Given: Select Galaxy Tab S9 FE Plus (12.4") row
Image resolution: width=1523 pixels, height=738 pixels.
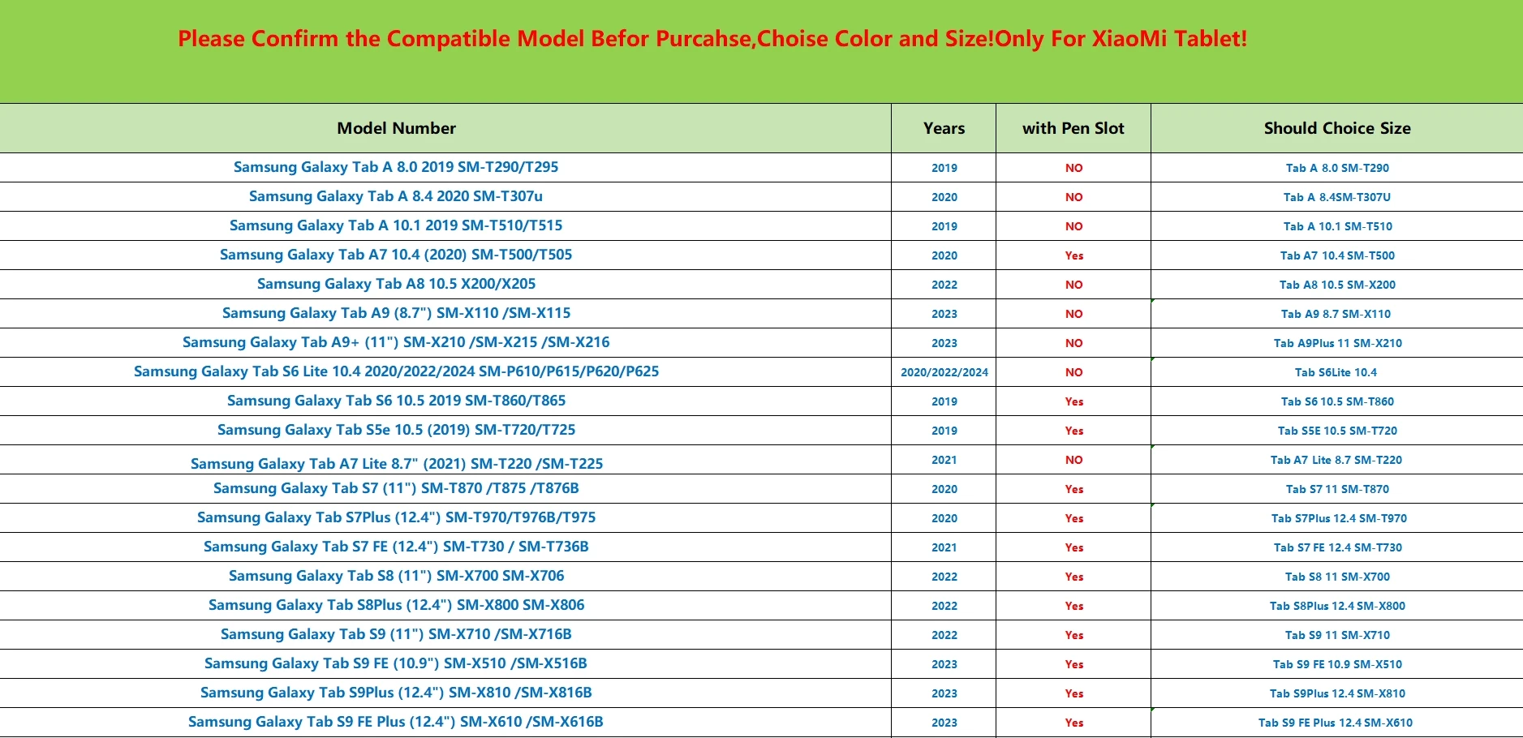Looking at the screenshot, I should click(x=396, y=722).
